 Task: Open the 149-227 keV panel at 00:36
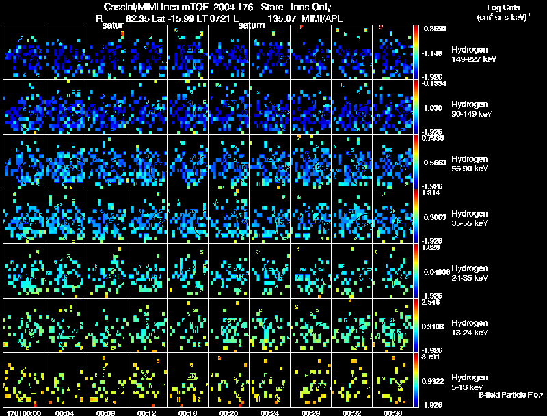click(392, 53)
